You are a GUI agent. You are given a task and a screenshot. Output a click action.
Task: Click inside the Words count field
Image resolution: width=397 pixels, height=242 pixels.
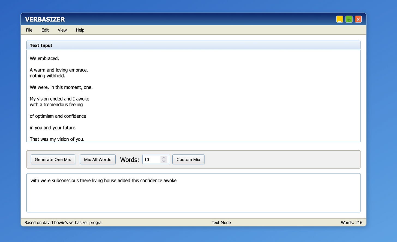click(x=151, y=160)
